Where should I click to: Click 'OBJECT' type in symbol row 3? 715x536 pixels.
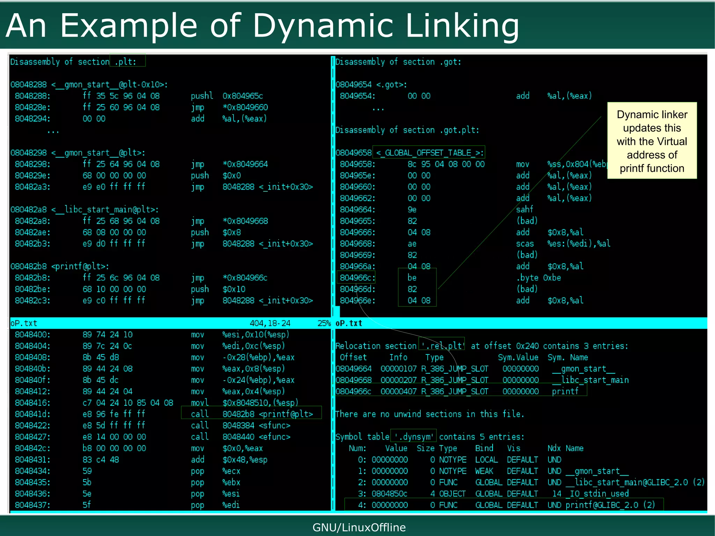[x=452, y=493]
